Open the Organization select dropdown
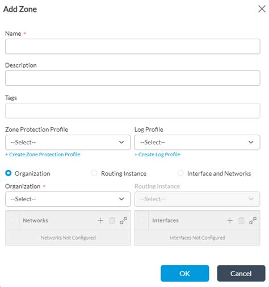269x287 pixels. (x=68, y=199)
